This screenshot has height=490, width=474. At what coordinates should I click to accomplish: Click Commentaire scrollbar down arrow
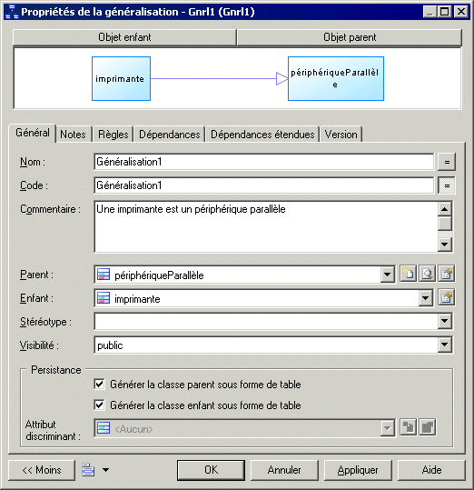[445, 245]
